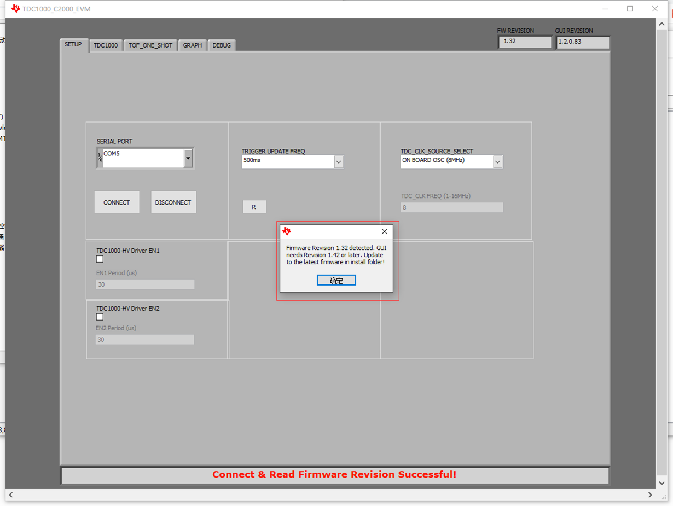Enable TDC1000-HV Driver EN1 checkbox

pos(100,259)
